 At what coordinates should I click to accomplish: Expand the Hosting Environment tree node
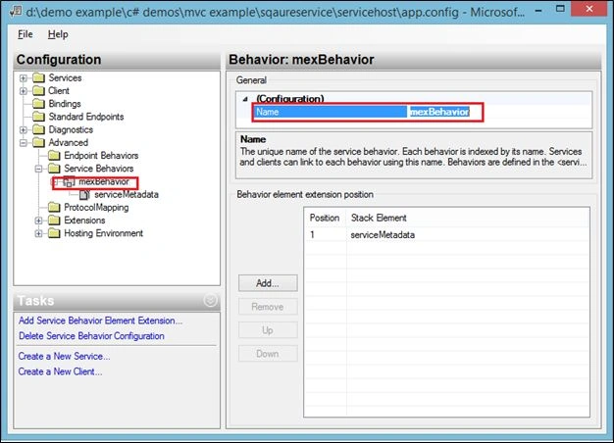point(38,233)
